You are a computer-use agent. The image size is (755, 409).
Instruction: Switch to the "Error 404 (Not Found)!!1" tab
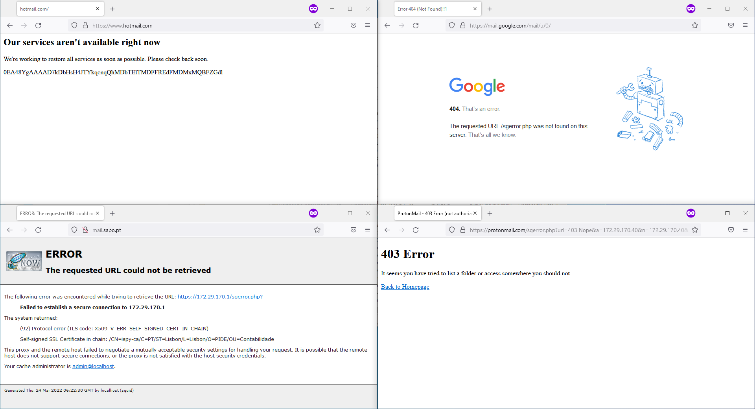click(433, 8)
